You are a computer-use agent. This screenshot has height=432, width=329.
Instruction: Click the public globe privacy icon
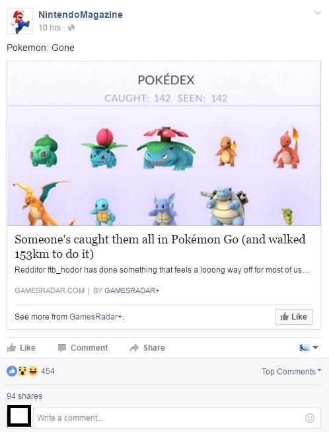click(x=71, y=28)
